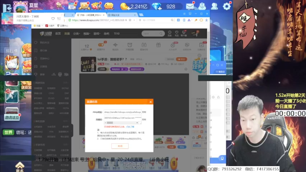
Task: Open the friends profile icon in the game bar
Action: [214, 6]
